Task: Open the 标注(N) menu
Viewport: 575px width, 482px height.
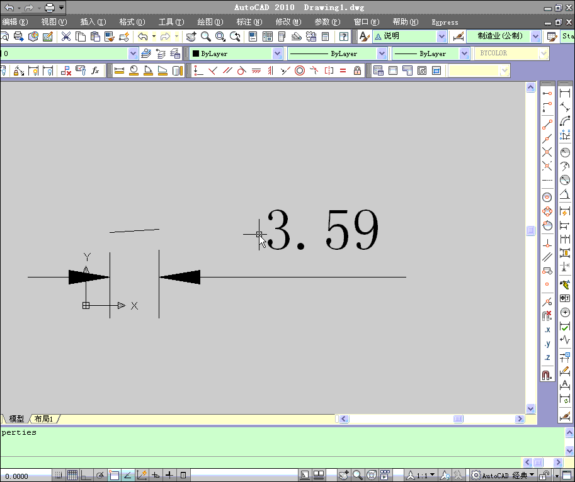Action: point(249,22)
